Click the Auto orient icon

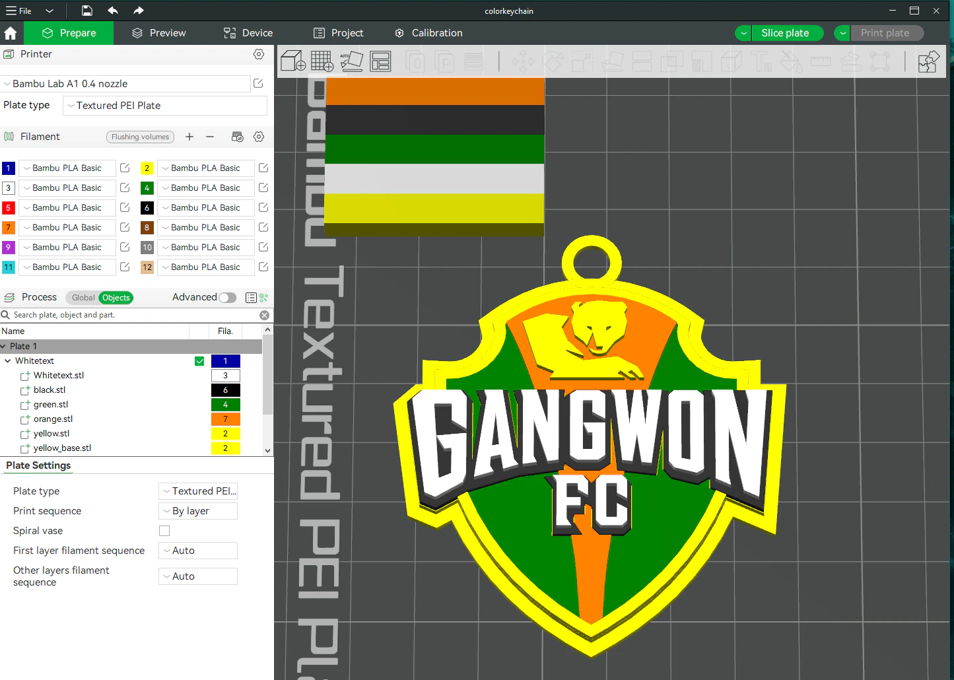click(x=351, y=61)
